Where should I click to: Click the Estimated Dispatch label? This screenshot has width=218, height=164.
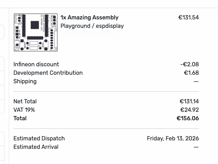pyautogui.click(x=39, y=138)
